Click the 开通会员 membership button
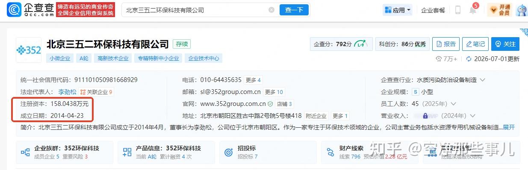 (500, 10)
